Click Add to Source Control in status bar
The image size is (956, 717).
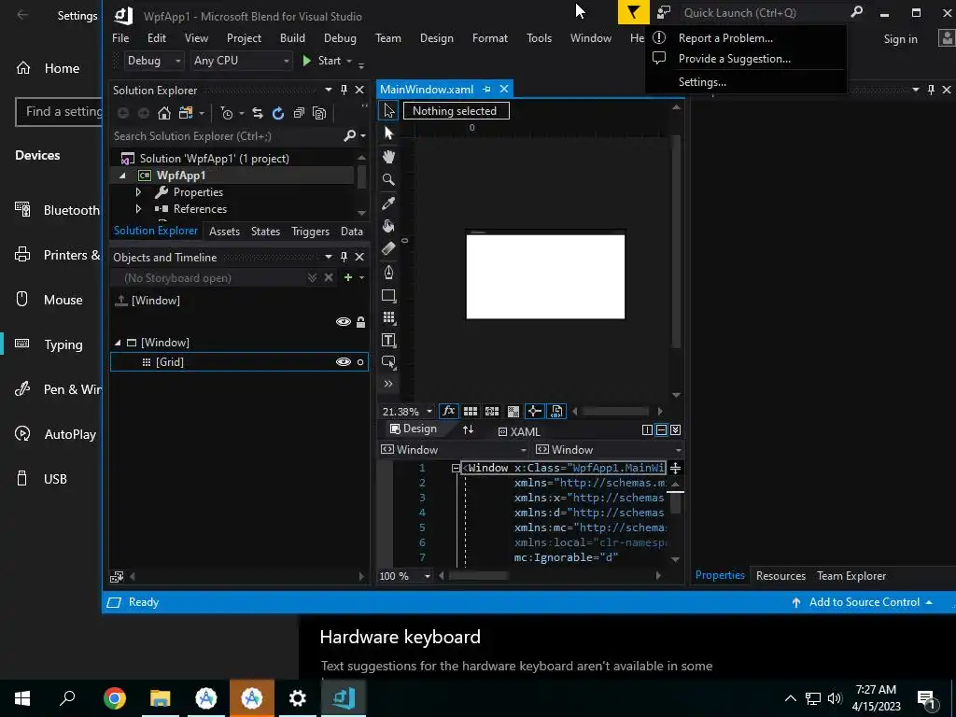862,602
